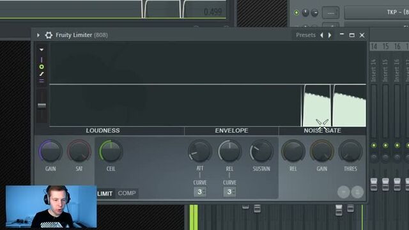Viewport: 409px width, 230px height.
Task: Toggle mute light on Insert 14
Action: pyautogui.click(x=374, y=146)
